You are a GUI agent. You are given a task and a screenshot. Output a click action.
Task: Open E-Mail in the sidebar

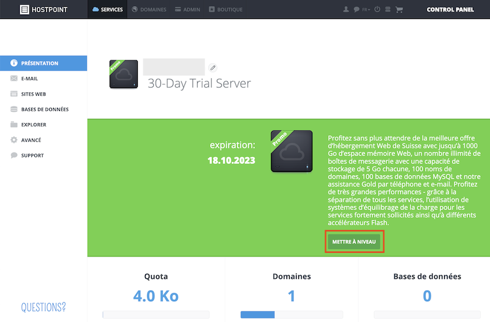(x=43, y=78)
